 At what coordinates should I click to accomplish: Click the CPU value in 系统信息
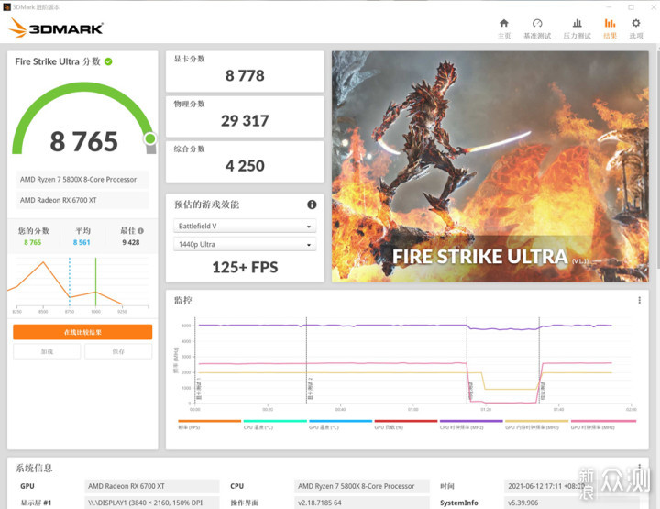(361, 486)
